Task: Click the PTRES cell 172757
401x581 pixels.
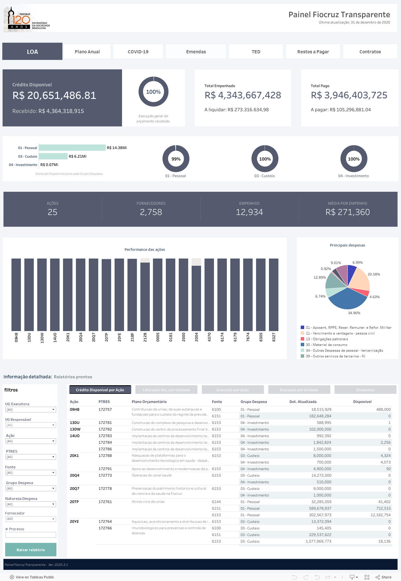Action: point(105,409)
